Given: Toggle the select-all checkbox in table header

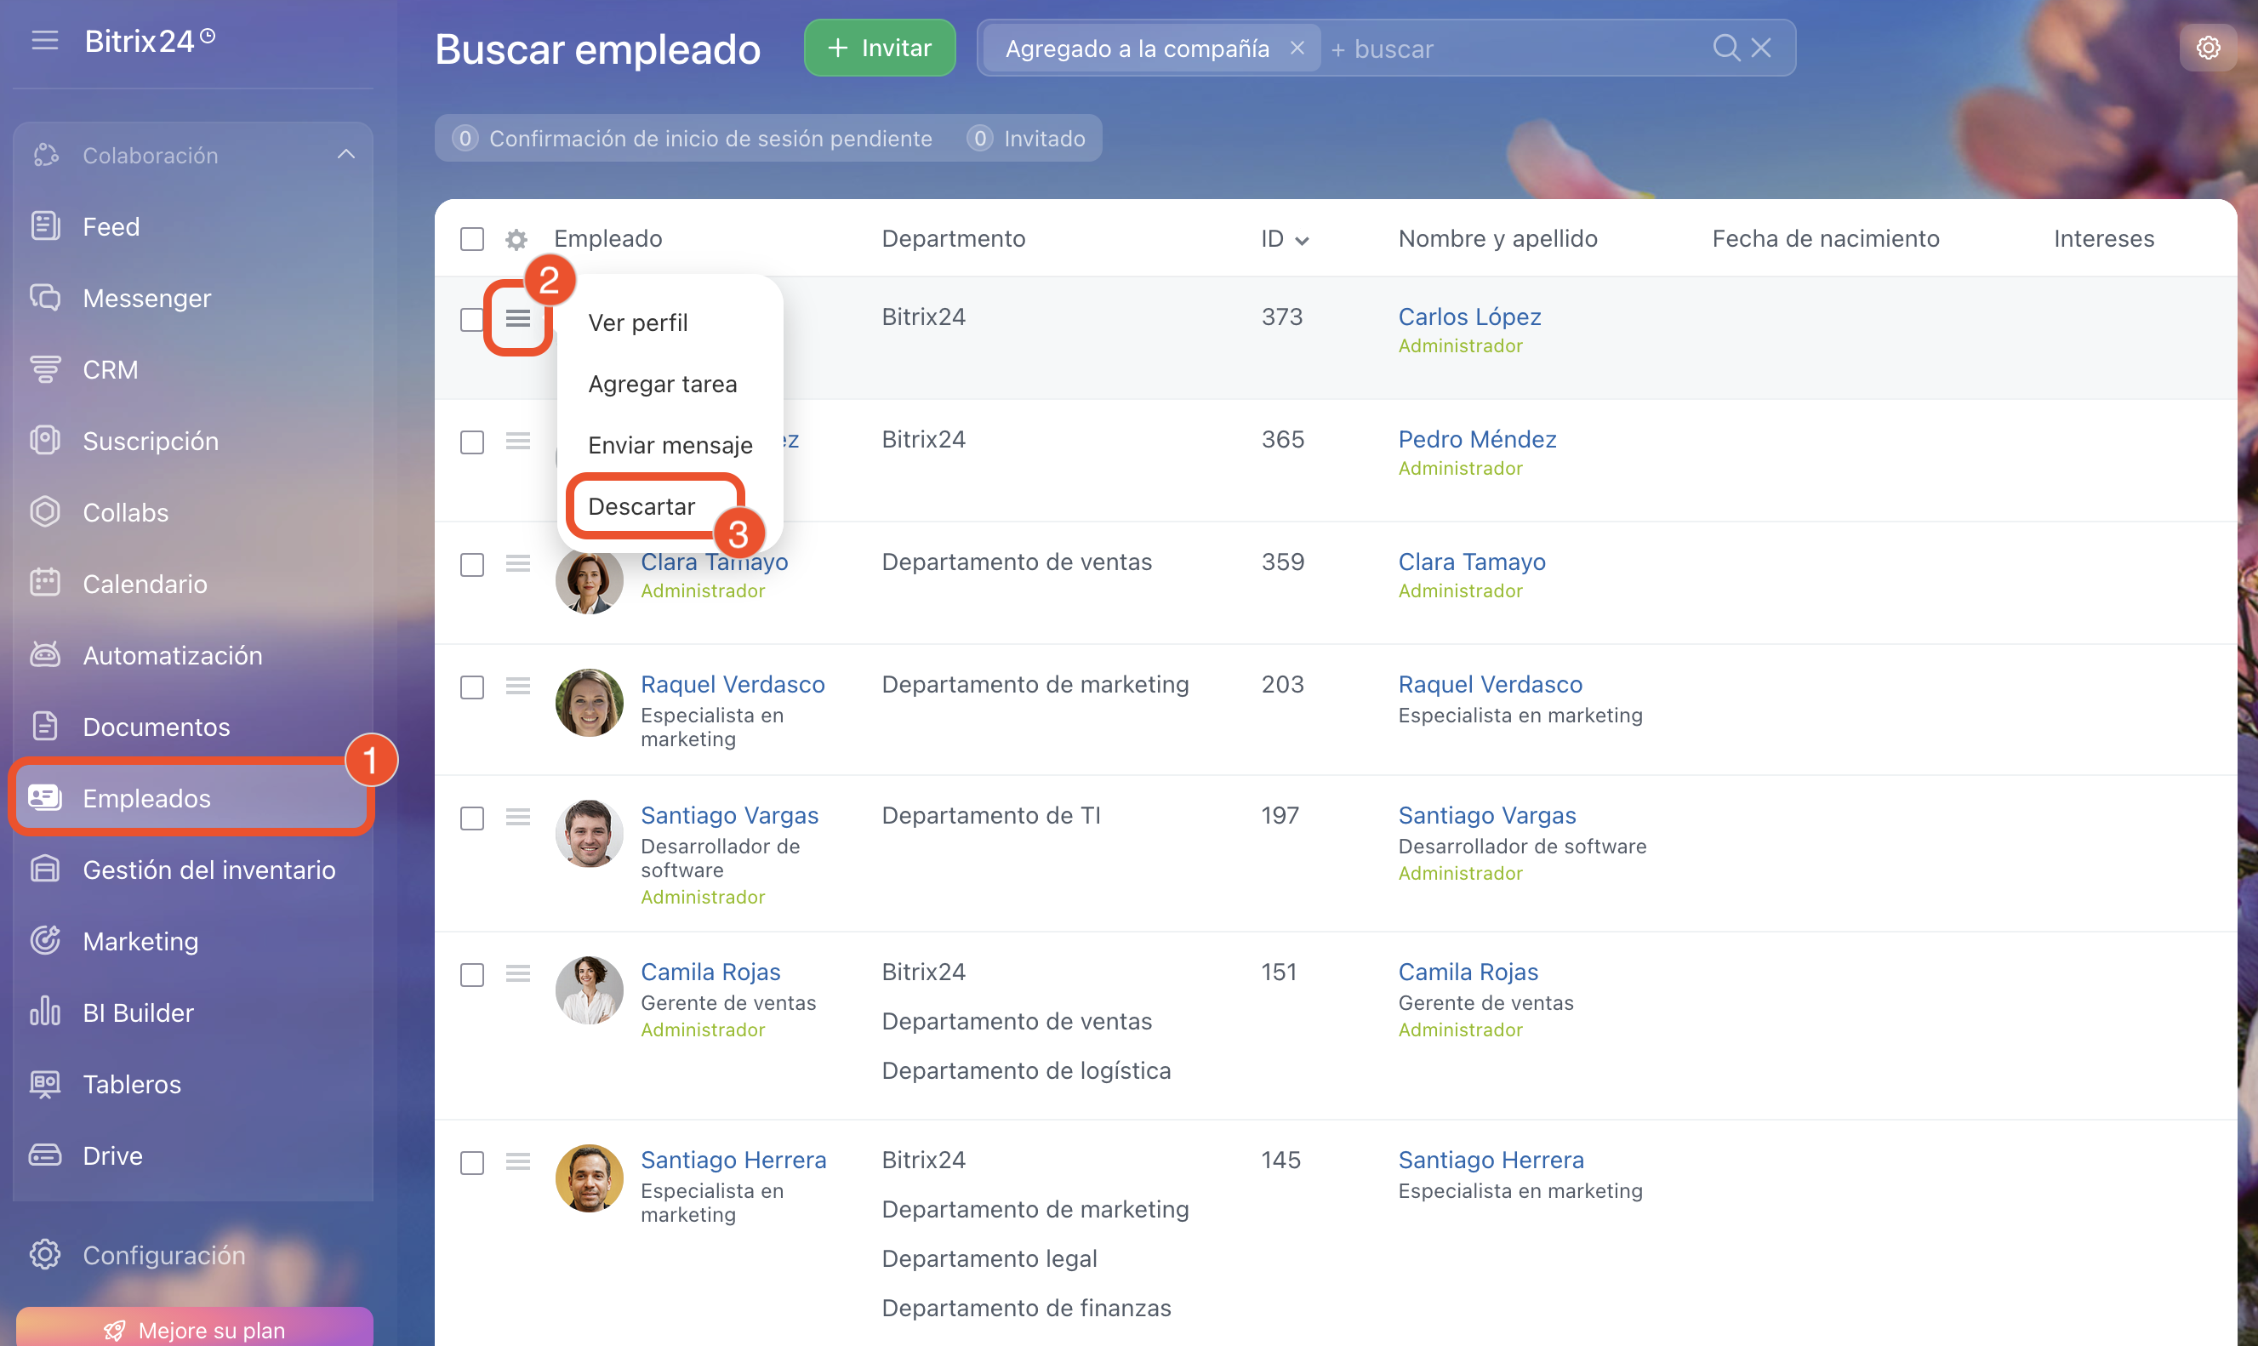Looking at the screenshot, I should click(x=471, y=239).
